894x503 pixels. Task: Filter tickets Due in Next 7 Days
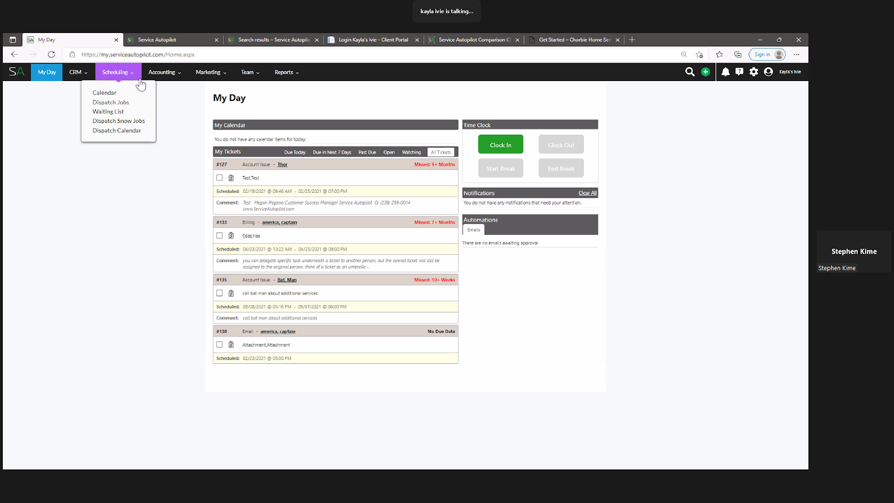[x=332, y=152]
